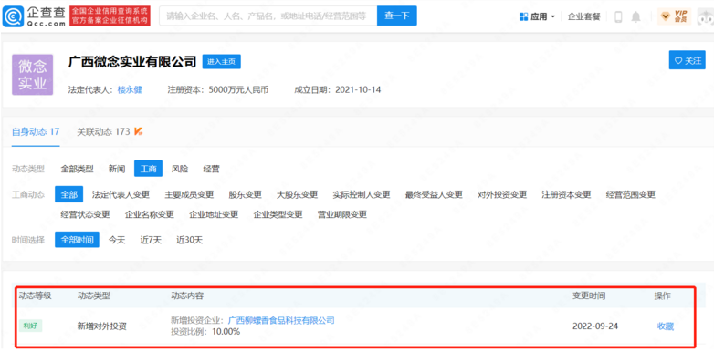This screenshot has width=714, height=352.
Task: Select 全部类型 dynamic type filter
Action: [77, 170]
